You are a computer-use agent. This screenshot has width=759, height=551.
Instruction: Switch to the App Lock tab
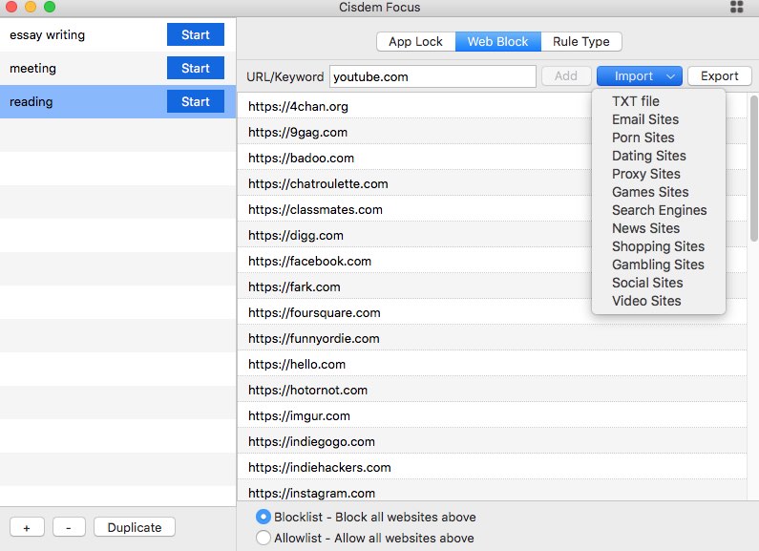pos(416,42)
